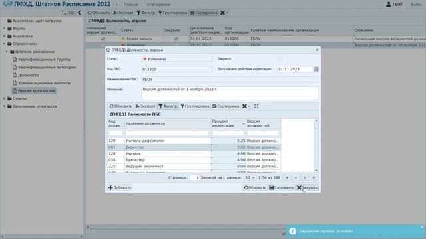The width and height of the screenshot is (426, 239).
Task: Open the calendar picker for the indexation date
Action: click(316, 69)
